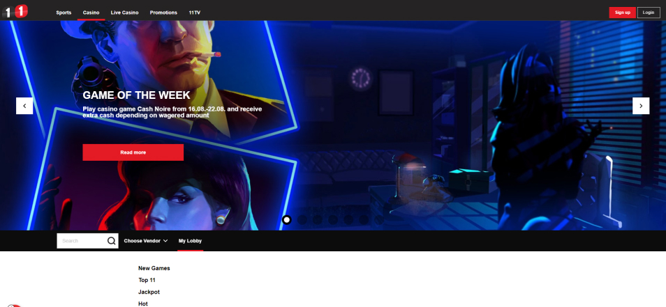Click the GAME OF THE WEEK heading
Screen dimensions: 666x307
pos(136,95)
